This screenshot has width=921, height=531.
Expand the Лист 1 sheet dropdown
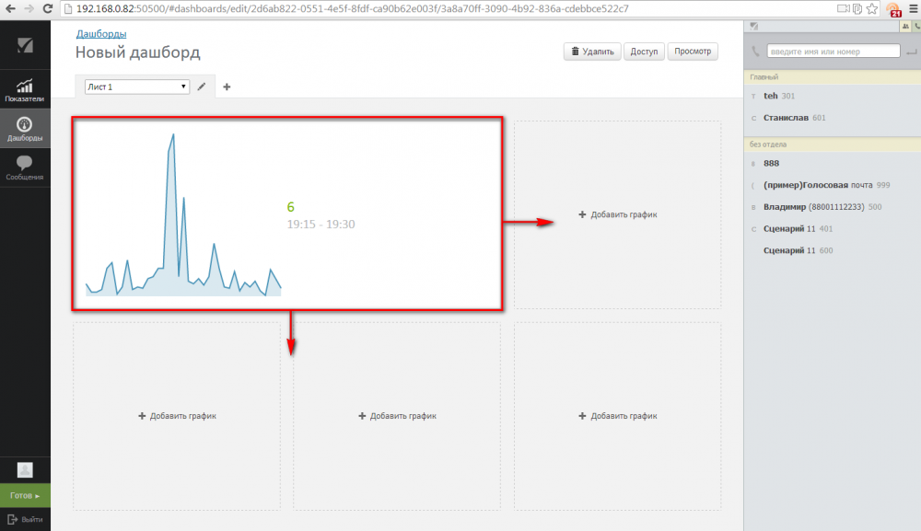pyautogui.click(x=136, y=87)
